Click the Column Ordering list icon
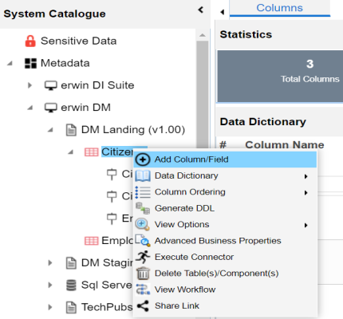Viewport: 343px width, 319px height. click(143, 192)
